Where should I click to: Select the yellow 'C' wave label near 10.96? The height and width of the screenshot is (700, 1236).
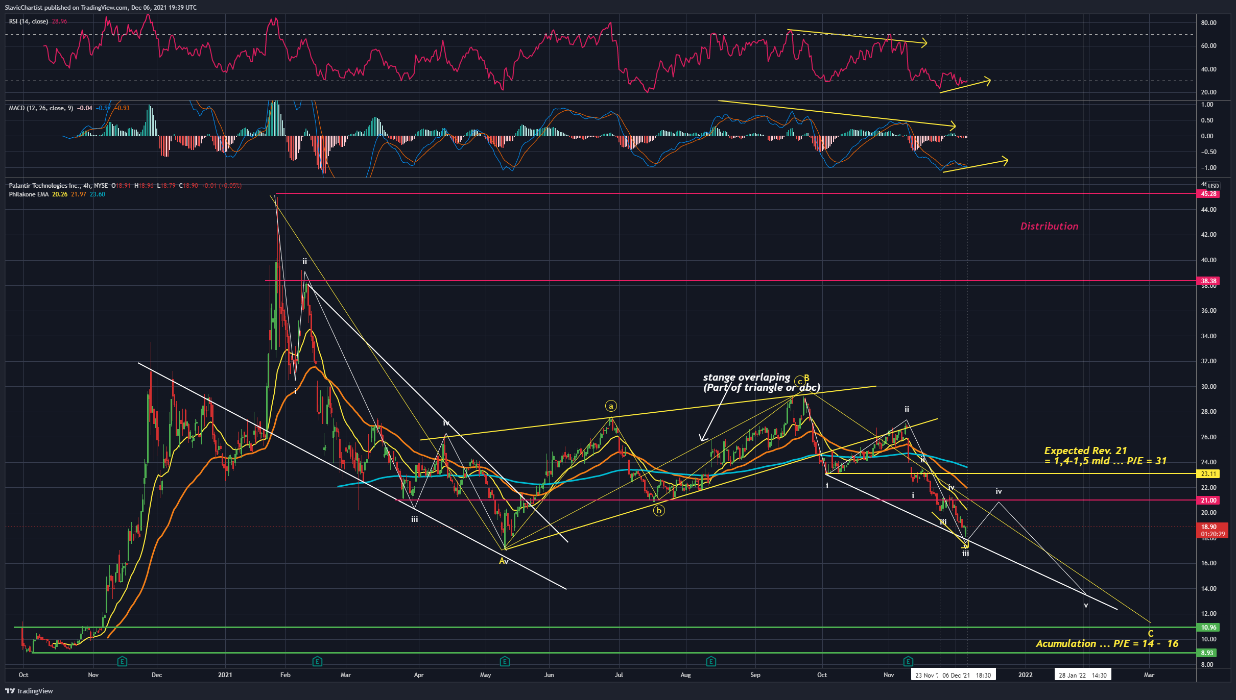(x=1151, y=634)
